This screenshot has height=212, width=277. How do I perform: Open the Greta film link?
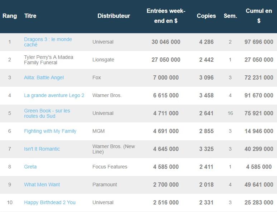pyautogui.click(x=30, y=167)
